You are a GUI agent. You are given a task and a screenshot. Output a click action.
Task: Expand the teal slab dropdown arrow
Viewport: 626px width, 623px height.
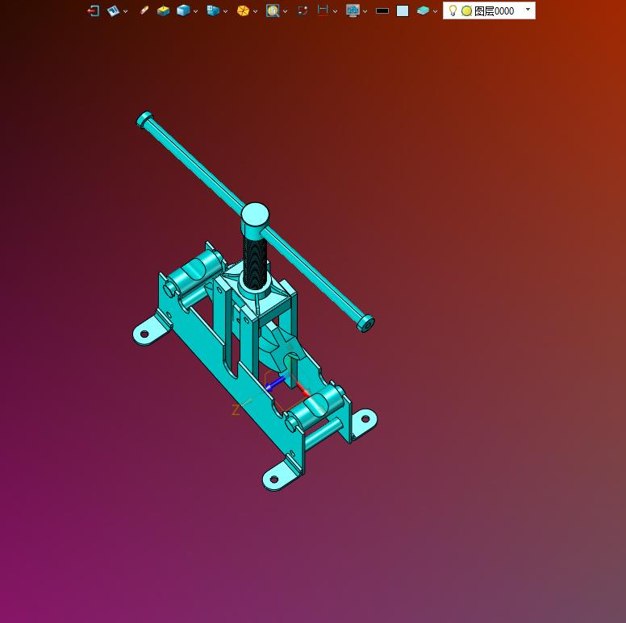point(435,11)
